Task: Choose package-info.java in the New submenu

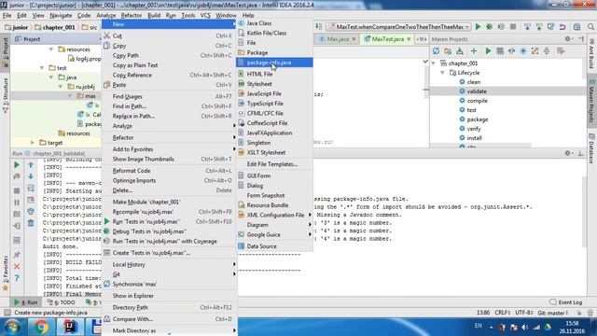Action: click(x=274, y=63)
